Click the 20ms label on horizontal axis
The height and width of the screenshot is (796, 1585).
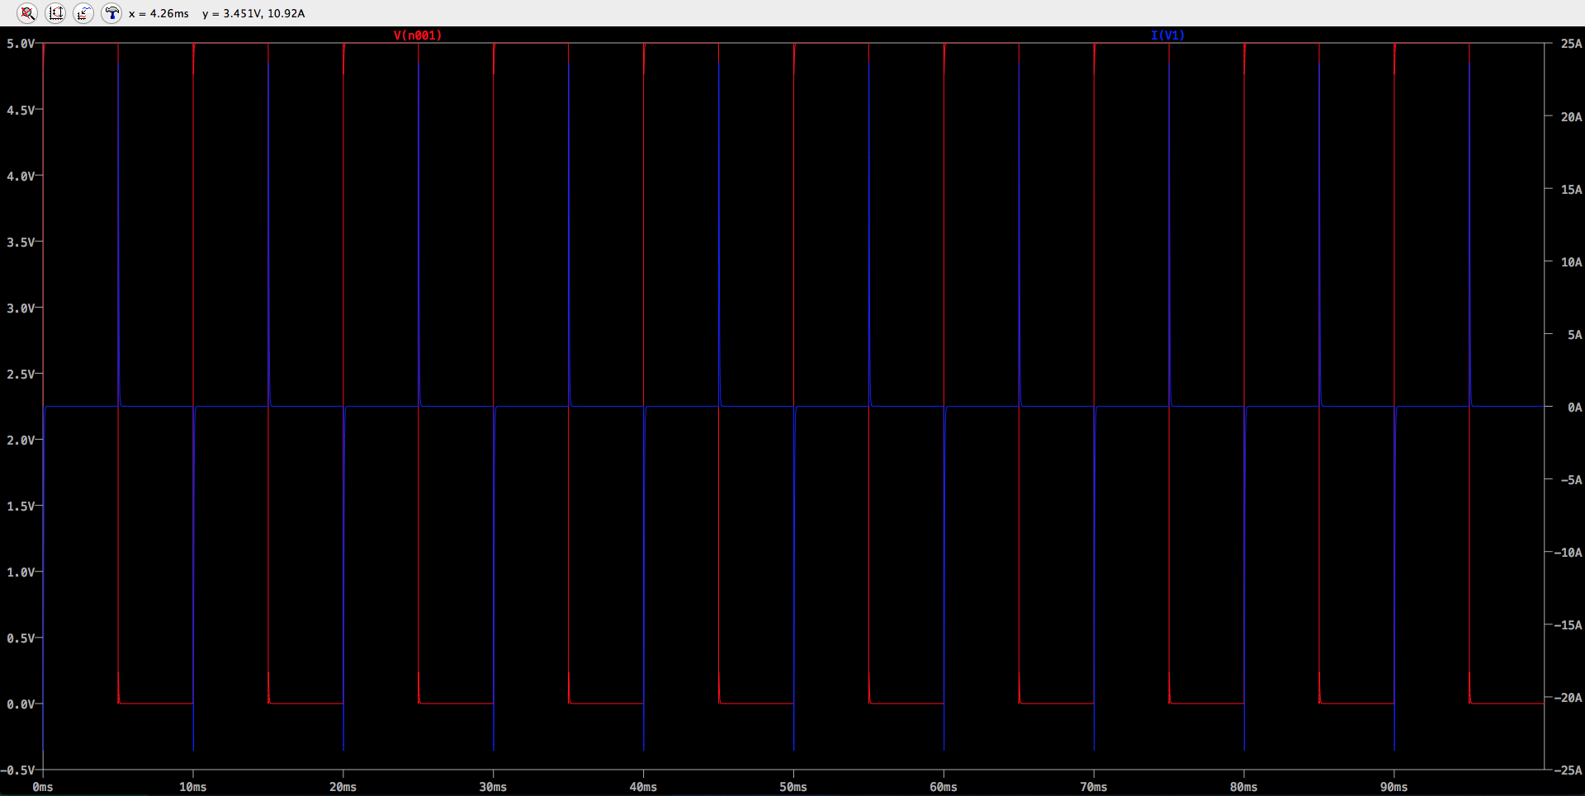pyautogui.click(x=343, y=787)
